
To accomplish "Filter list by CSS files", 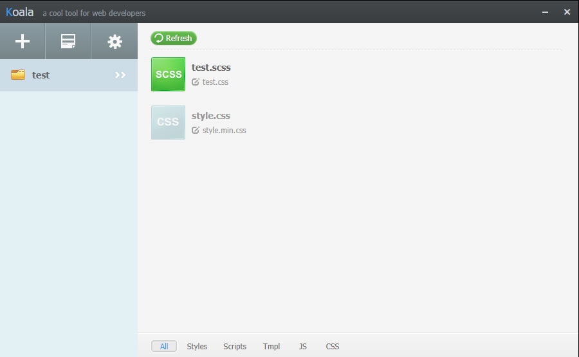I will pos(332,346).
